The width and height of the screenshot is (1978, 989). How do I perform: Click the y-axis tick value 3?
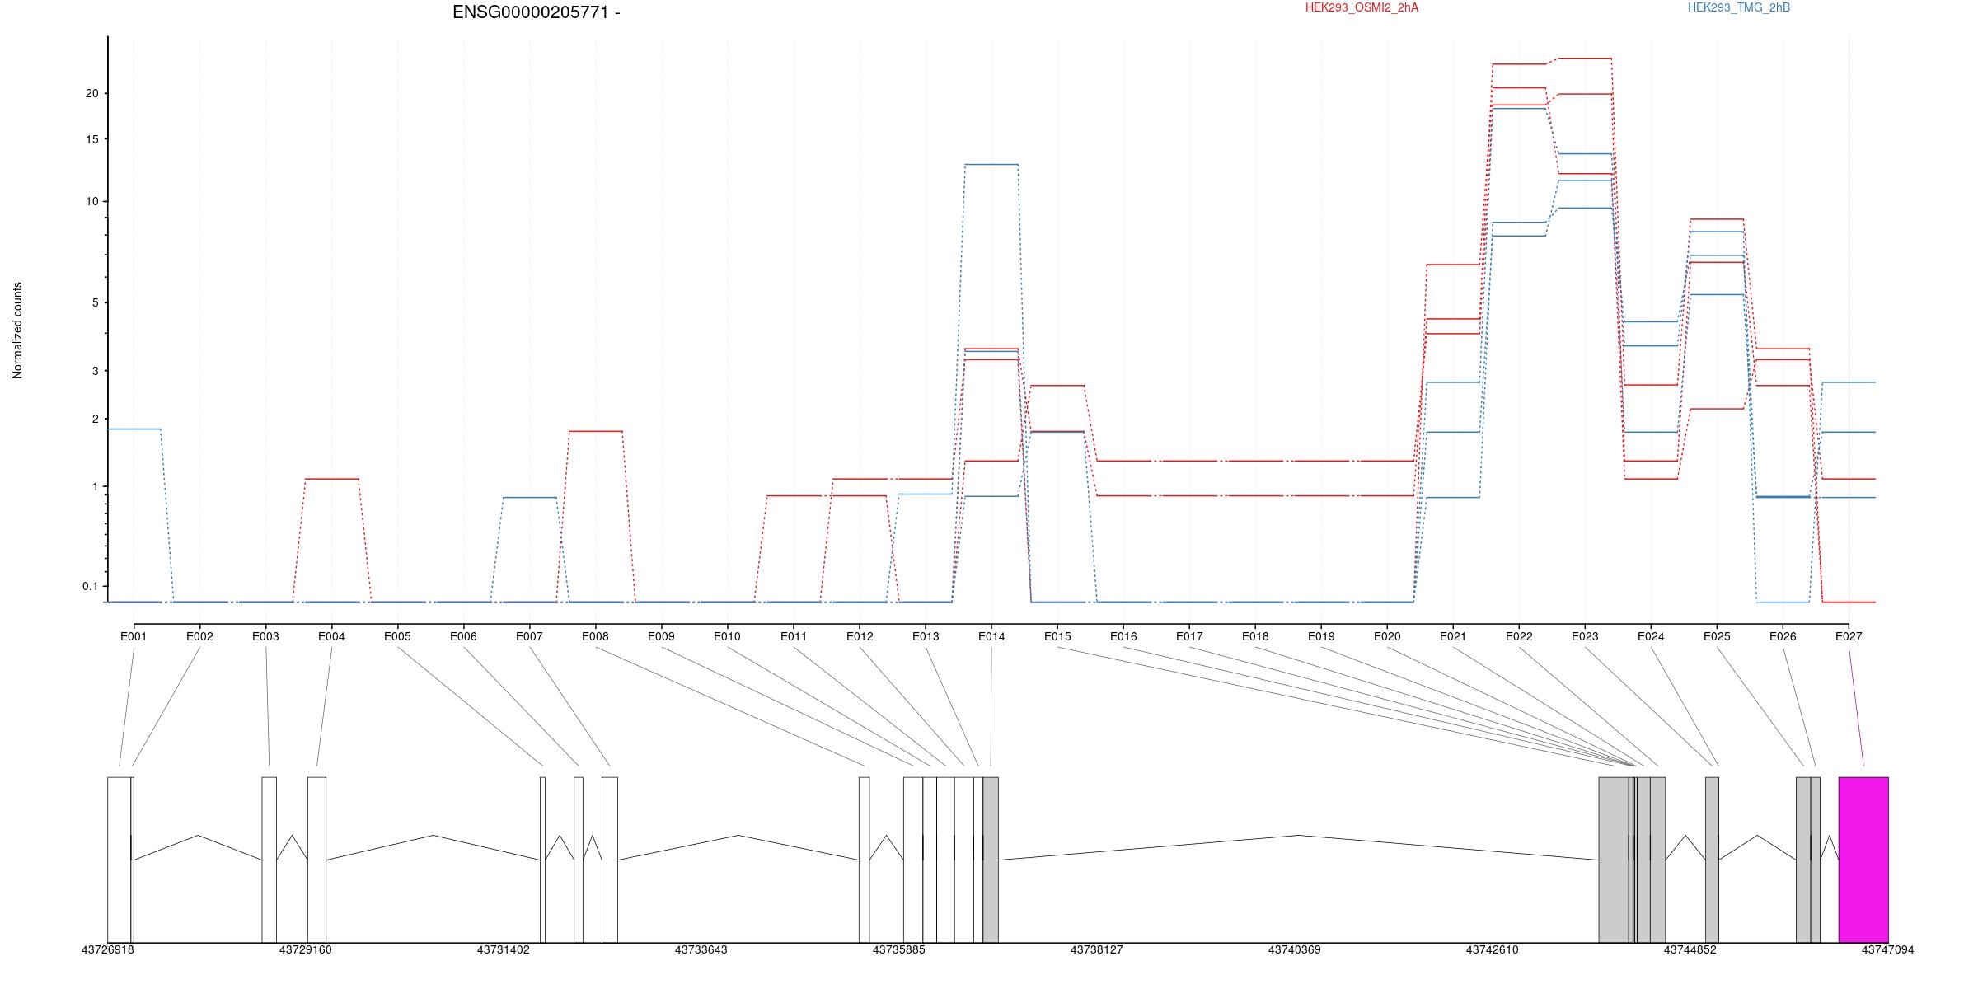coord(95,372)
